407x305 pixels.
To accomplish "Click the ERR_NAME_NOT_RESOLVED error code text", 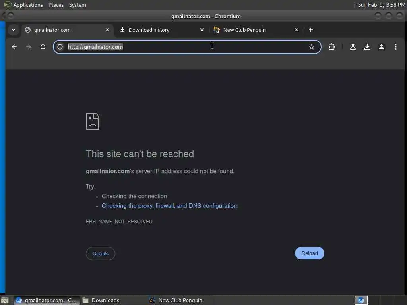I will (x=119, y=222).
